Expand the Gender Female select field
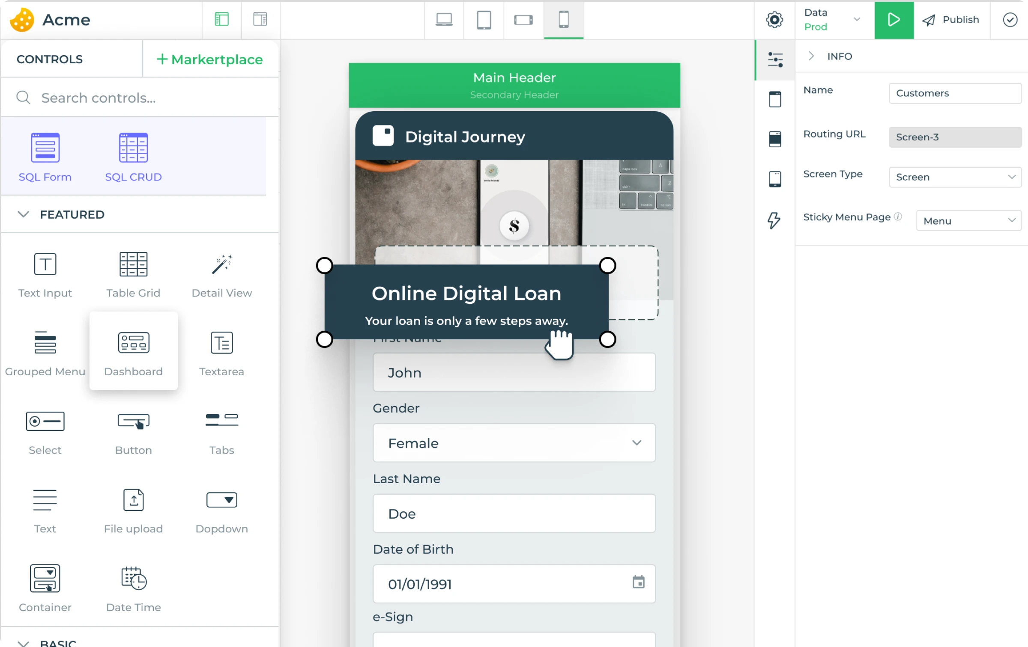Image resolution: width=1028 pixels, height=647 pixels. tap(514, 443)
